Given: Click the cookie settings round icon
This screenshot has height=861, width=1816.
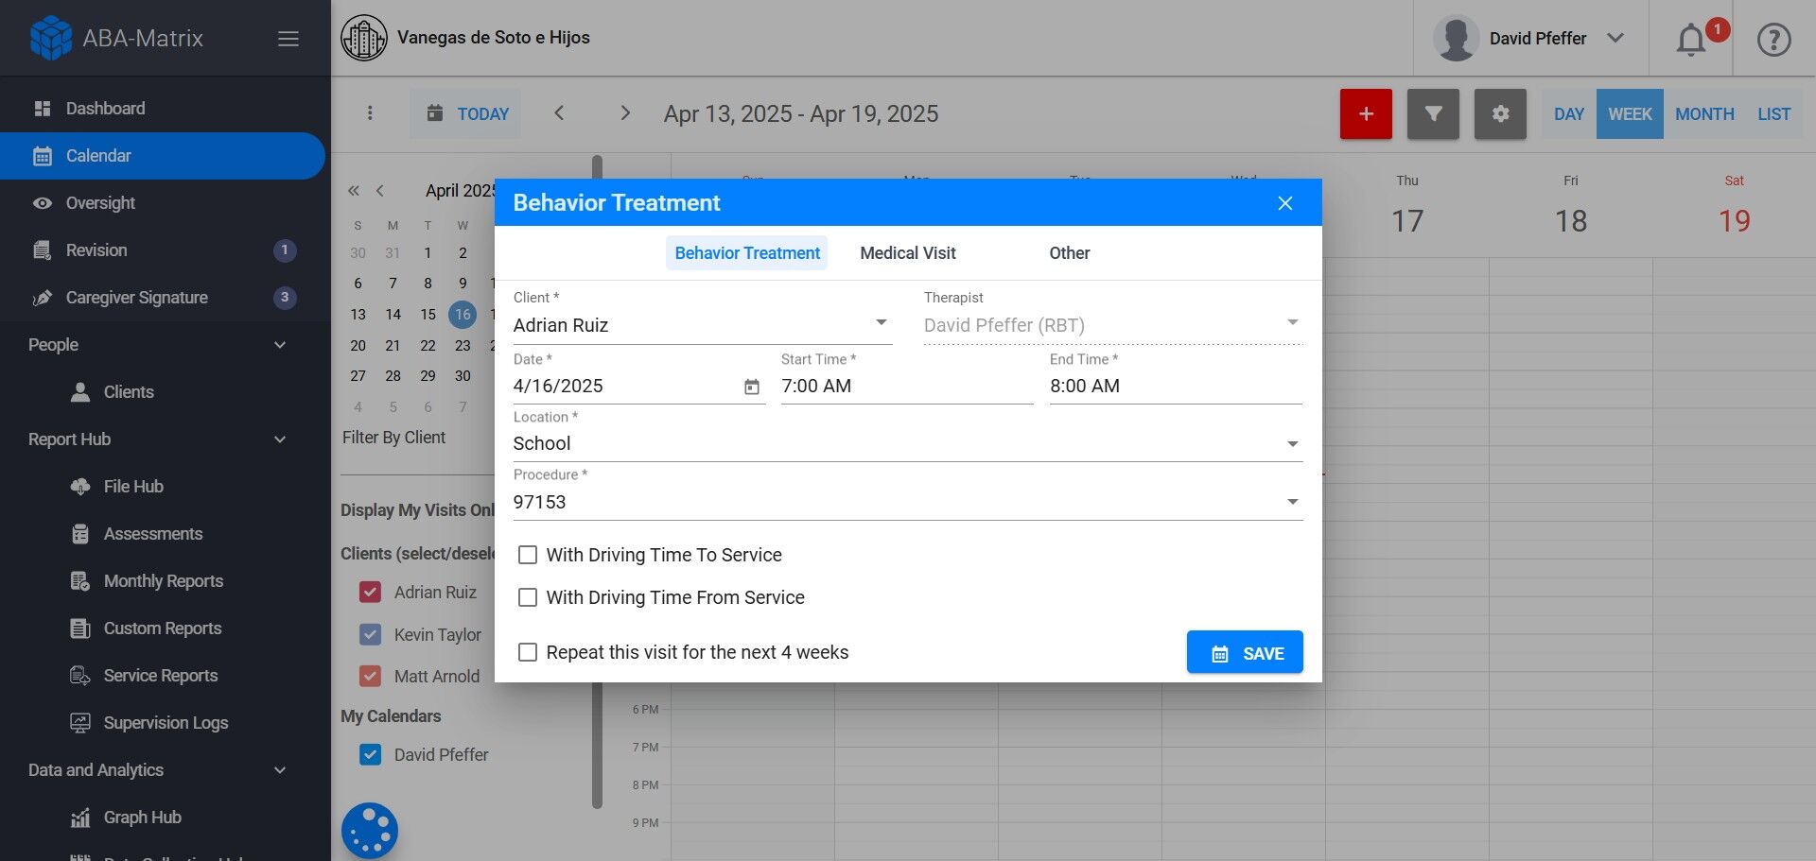Looking at the screenshot, I should 370,831.
